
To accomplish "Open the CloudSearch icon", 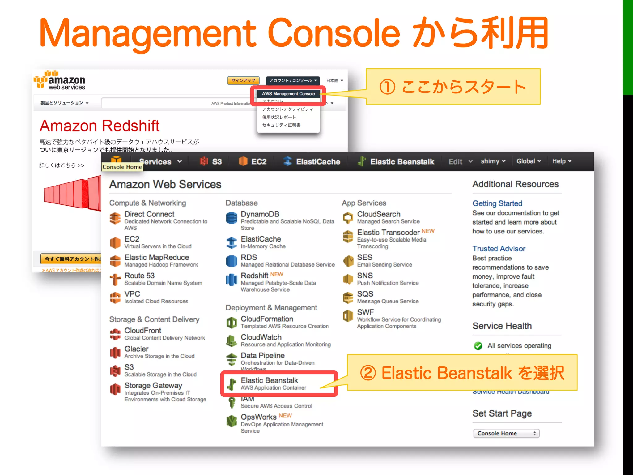I will [348, 218].
